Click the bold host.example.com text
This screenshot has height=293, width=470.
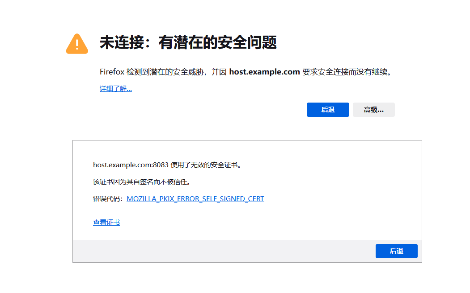point(265,72)
